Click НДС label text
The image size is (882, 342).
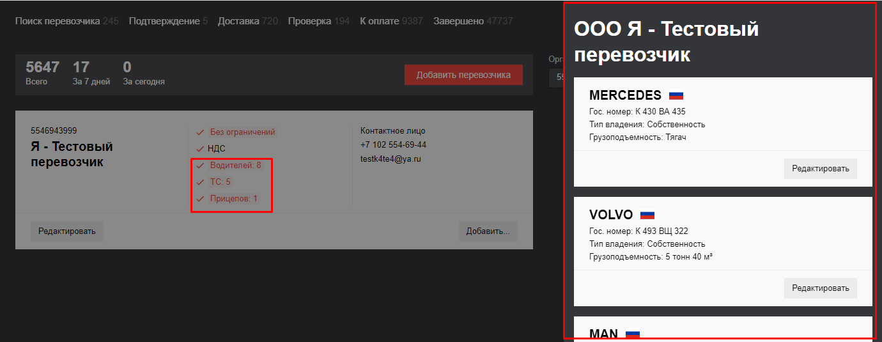pyautogui.click(x=217, y=149)
